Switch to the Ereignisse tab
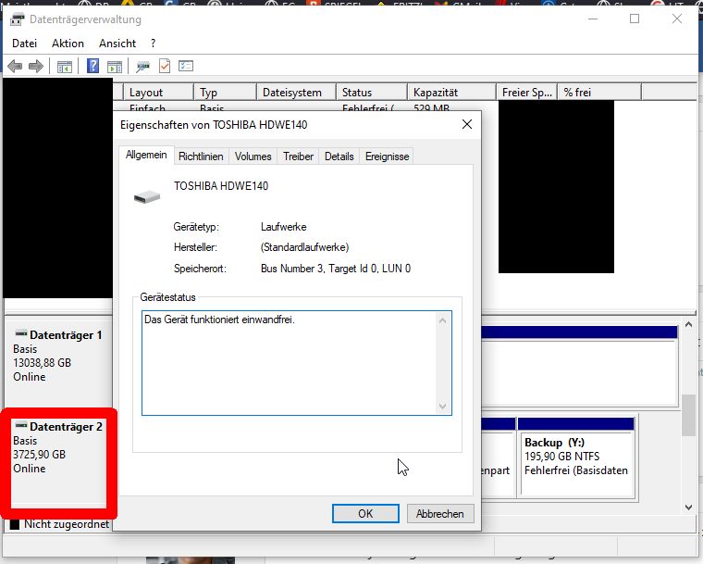The image size is (703, 564). coord(387,157)
